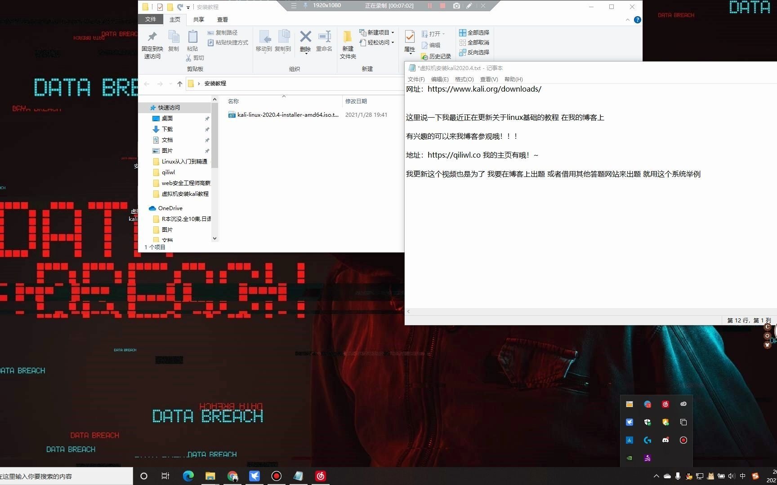Pause the recording in the capture toolbar
The height and width of the screenshot is (485, 777).
(429, 6)
